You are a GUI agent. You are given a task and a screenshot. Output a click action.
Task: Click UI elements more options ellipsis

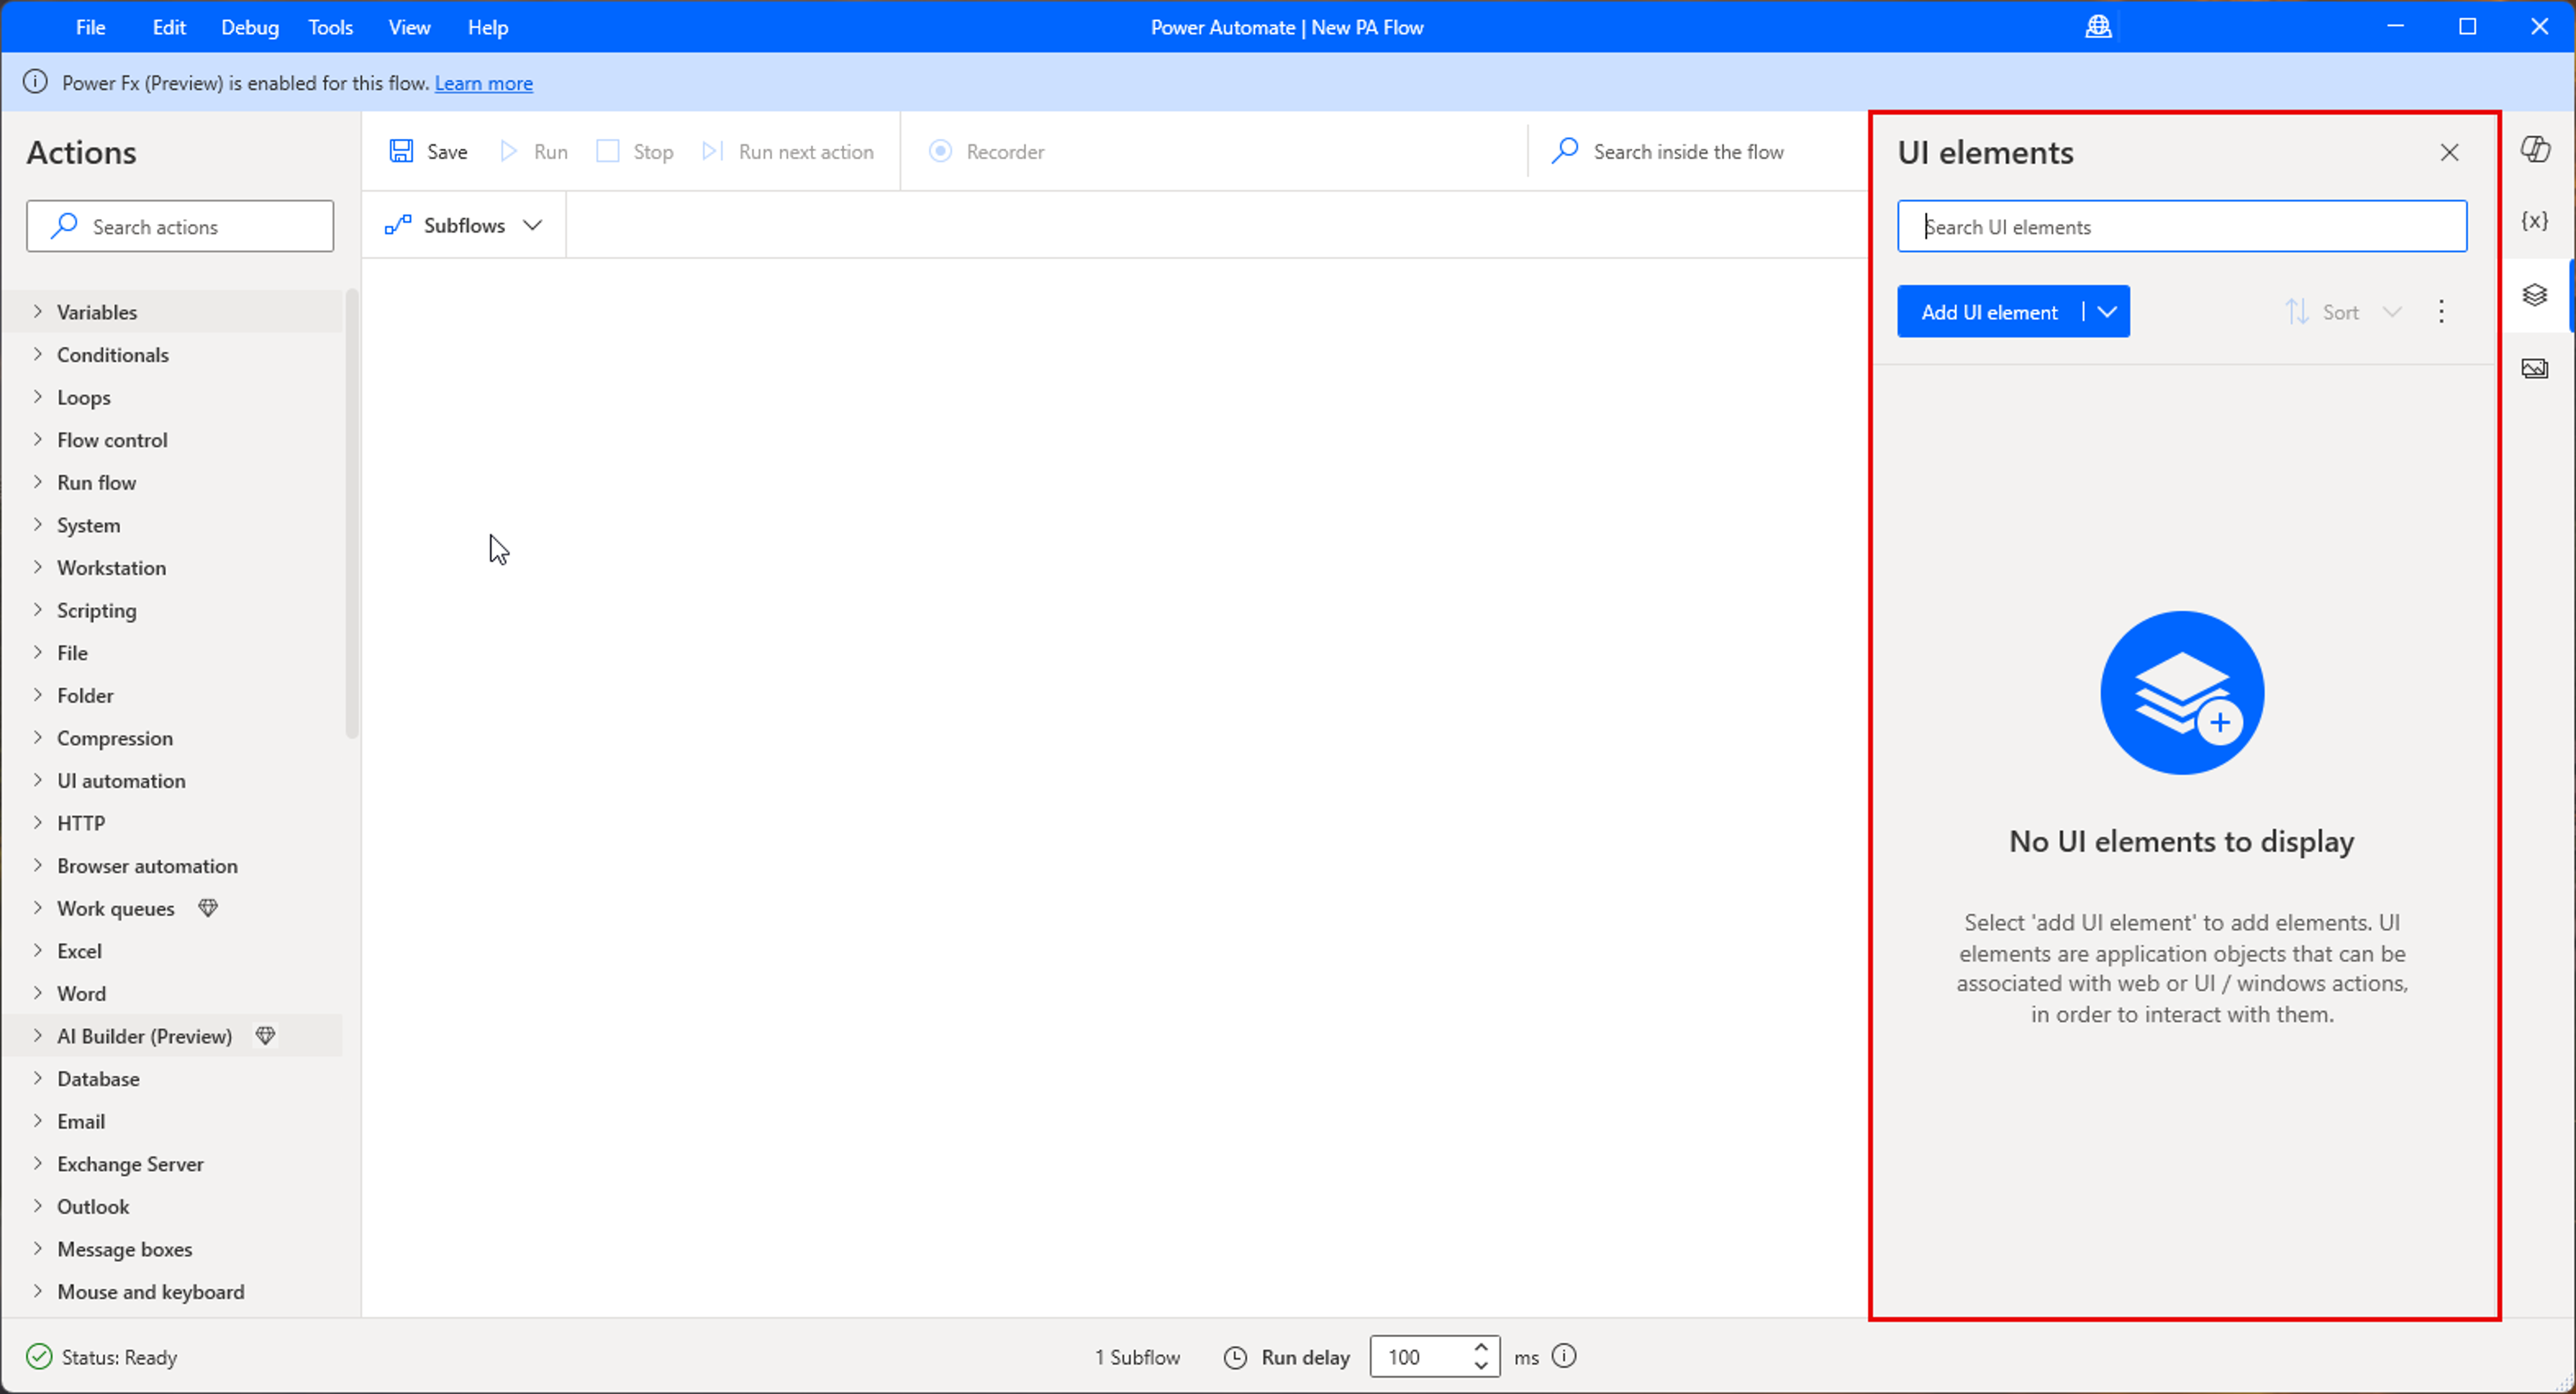2441,312
